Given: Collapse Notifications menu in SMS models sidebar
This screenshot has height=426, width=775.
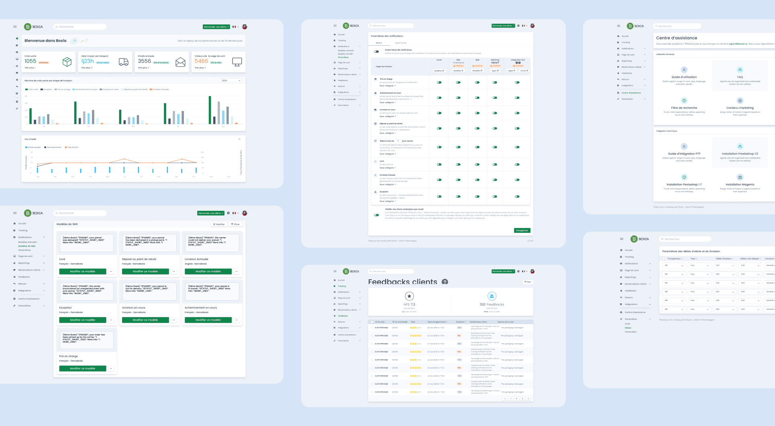Looking at the screenshot, I should 44,237.
